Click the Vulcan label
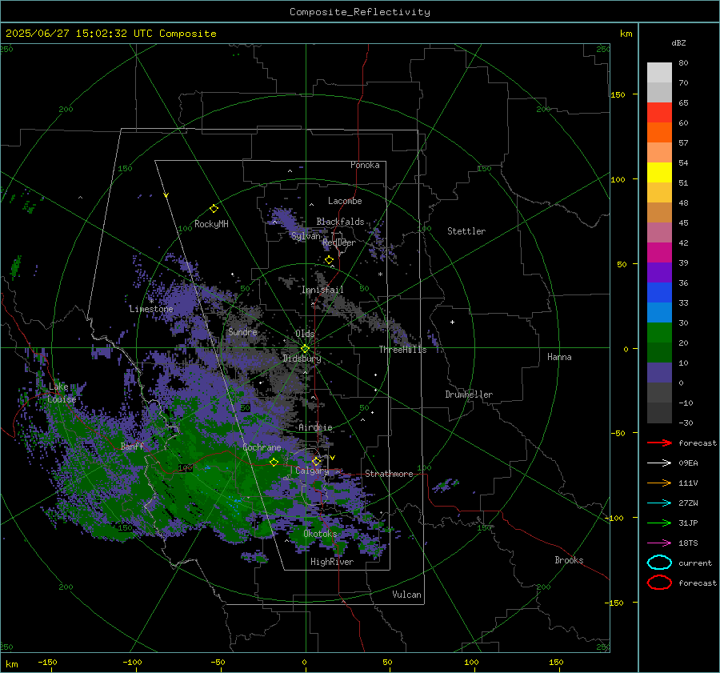This screenshot has height=673, width=720. point(406,595)
